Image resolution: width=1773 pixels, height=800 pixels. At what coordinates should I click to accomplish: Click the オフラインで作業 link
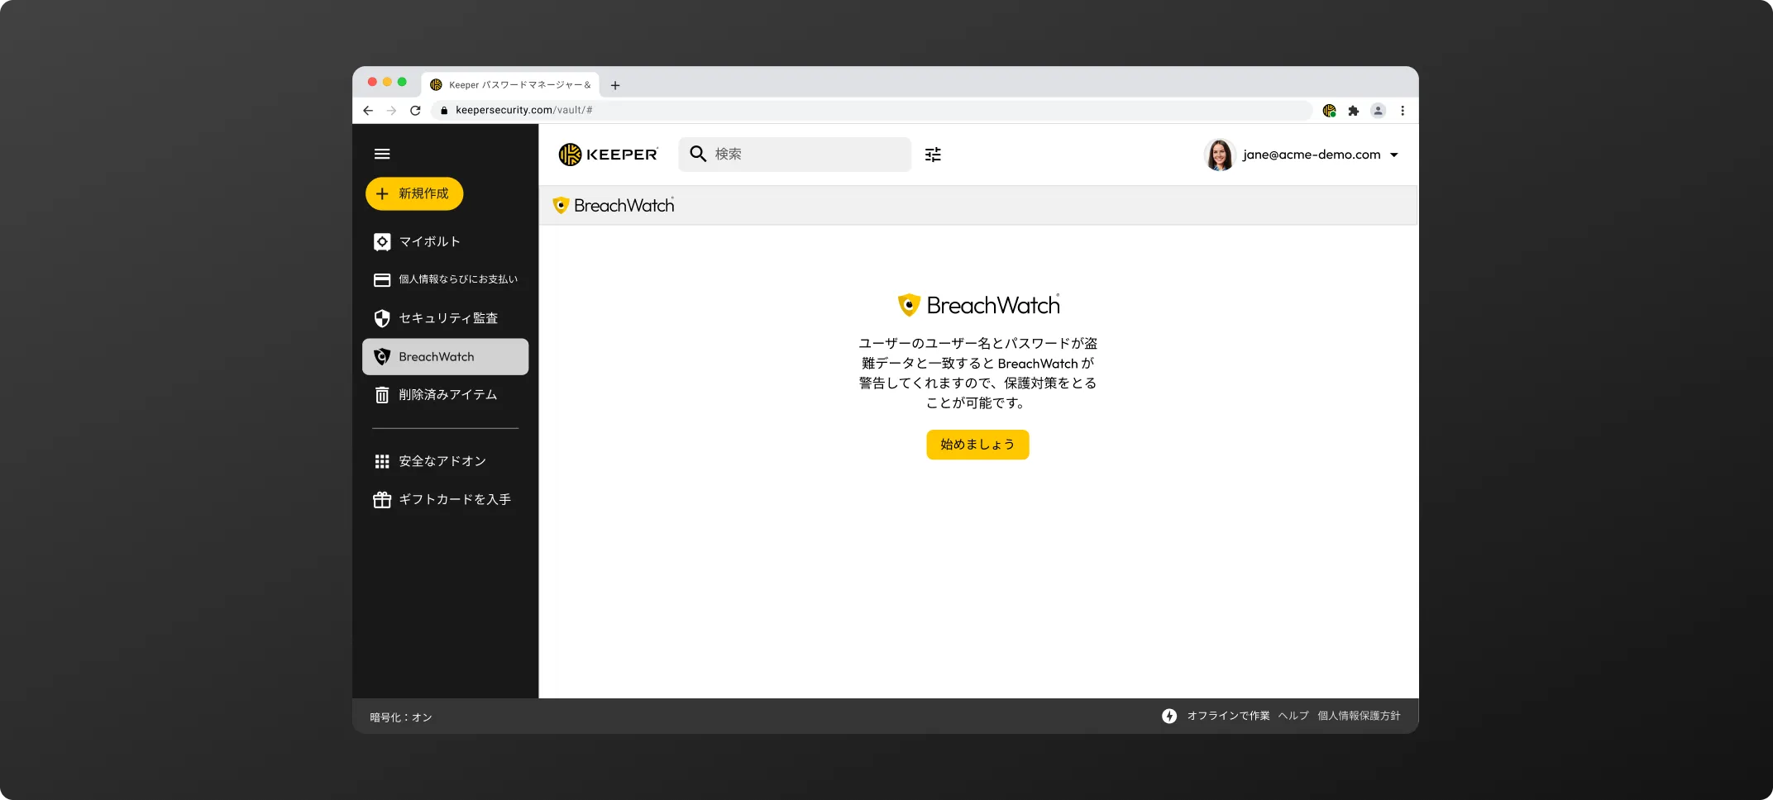coord(1228,716)
